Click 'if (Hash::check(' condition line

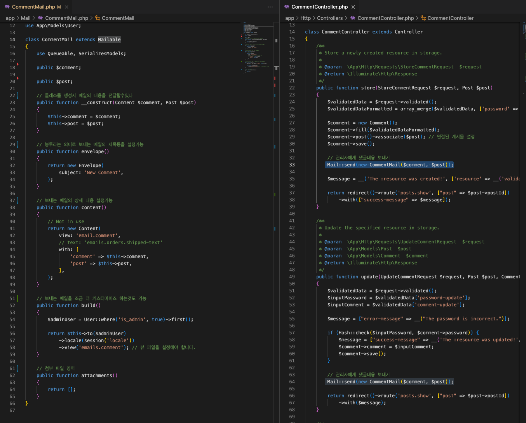403,333
